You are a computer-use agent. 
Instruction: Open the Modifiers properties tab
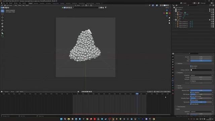click(x=173, y=78)
